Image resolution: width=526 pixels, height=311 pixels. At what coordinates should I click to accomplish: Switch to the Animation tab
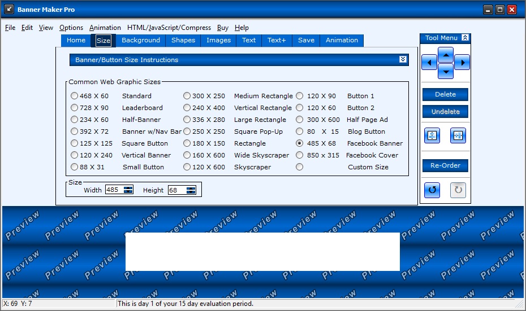coord(342,40)
